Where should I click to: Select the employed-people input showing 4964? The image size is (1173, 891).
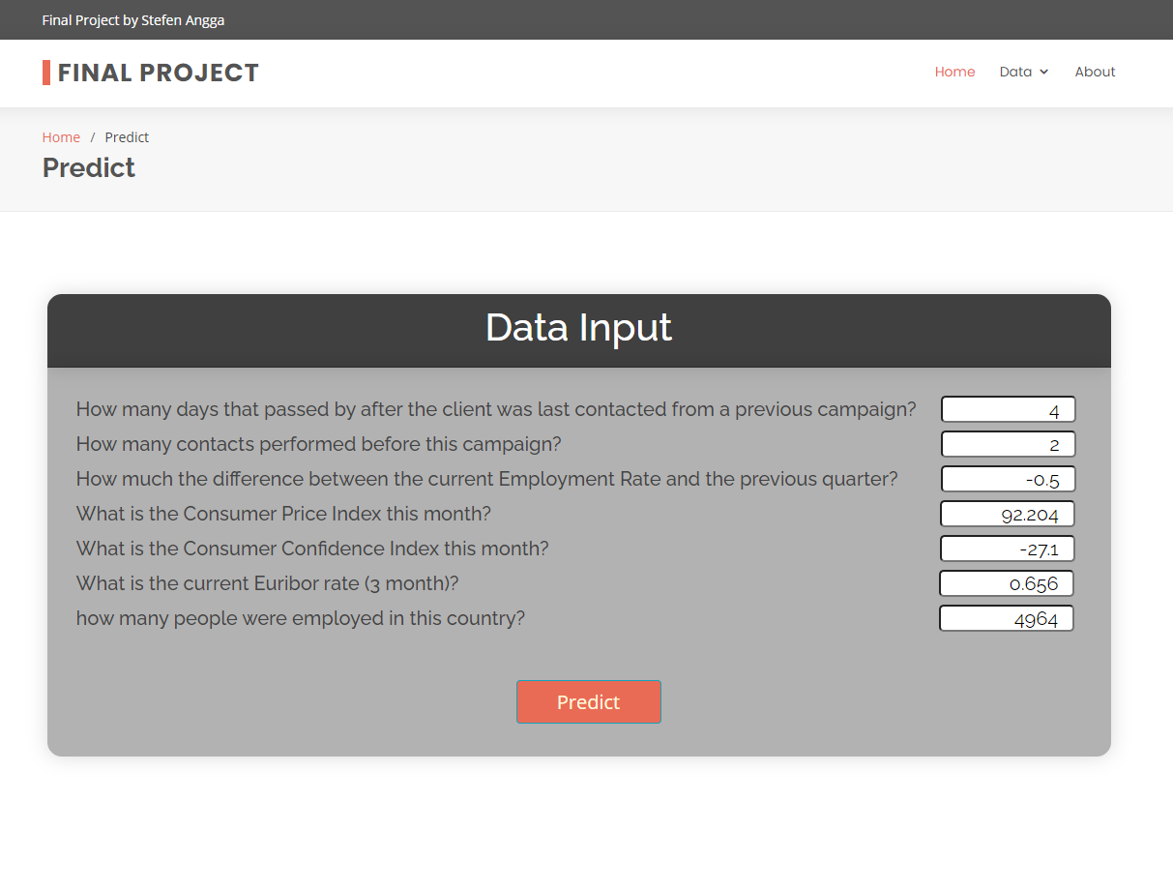tap(1006, 618)
